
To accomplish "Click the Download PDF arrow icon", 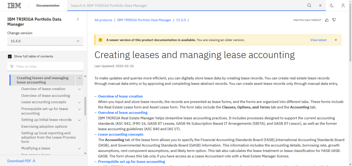I will [x=34, y=161].
